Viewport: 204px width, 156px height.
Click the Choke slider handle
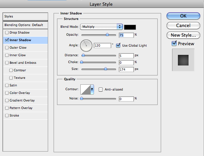(82, 62)
